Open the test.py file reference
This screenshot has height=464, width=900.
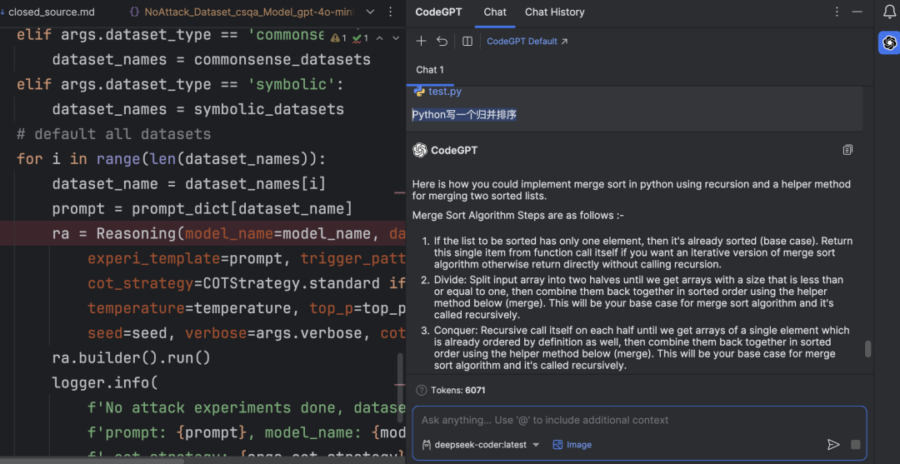click(444, 92)
